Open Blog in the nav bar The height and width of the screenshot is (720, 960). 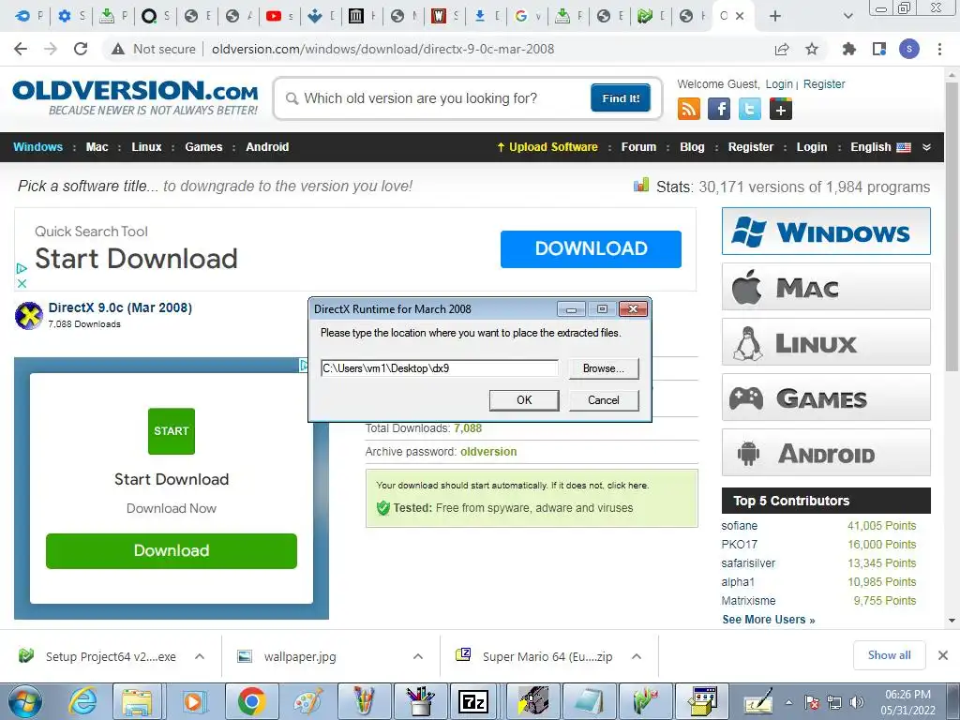pyautogui.click(x=692, y=147)
